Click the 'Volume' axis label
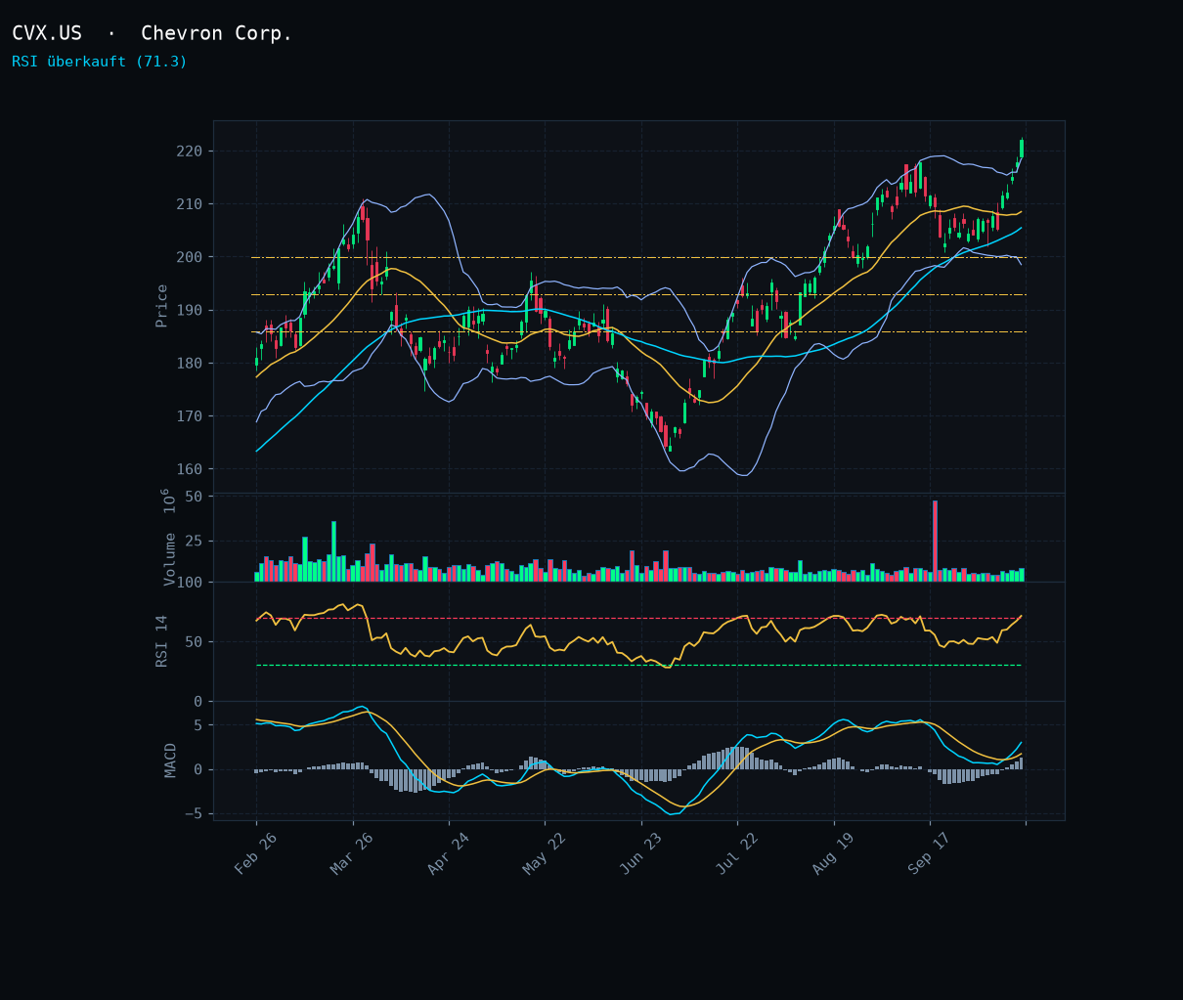Viewport: 1183px width, 1000px height. click(x=170, y=559)
